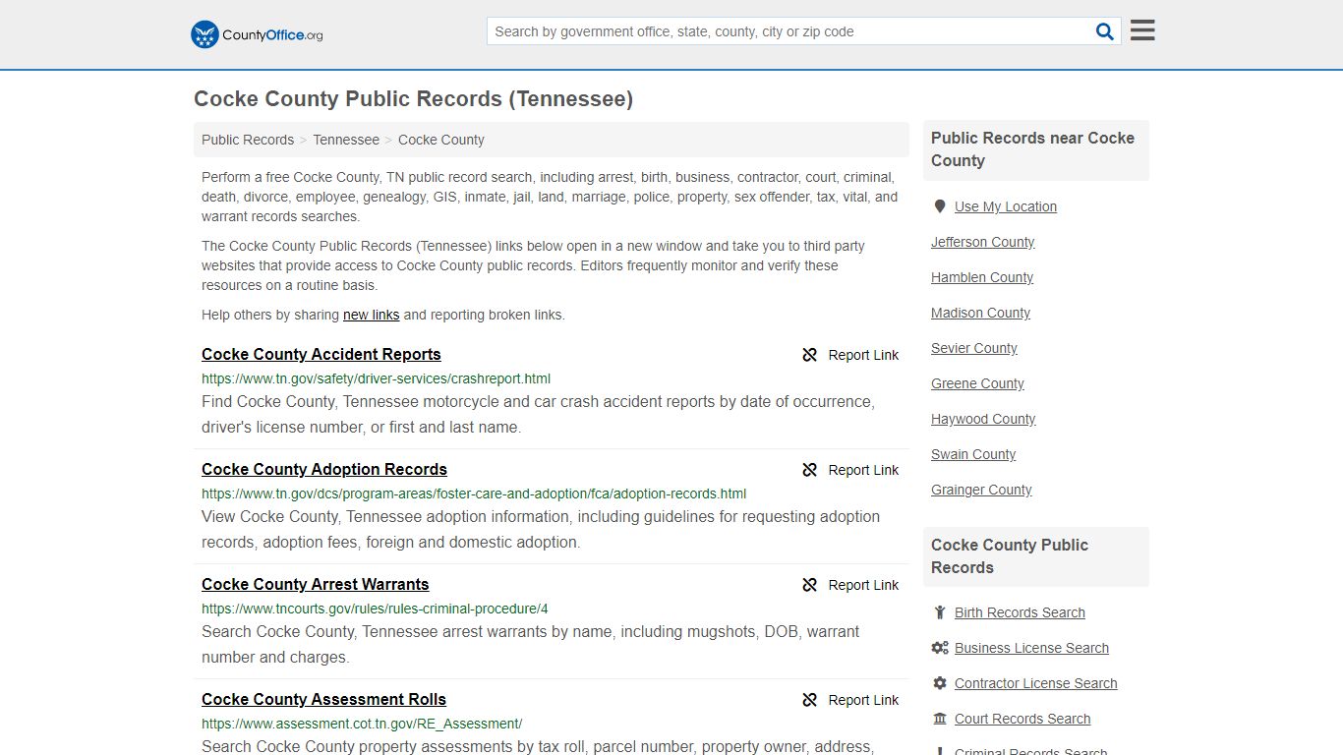The height and width of the screenshot is (755, 1343).
Task: Click the search magnifier icon
Action: [x=1105, y=31]
